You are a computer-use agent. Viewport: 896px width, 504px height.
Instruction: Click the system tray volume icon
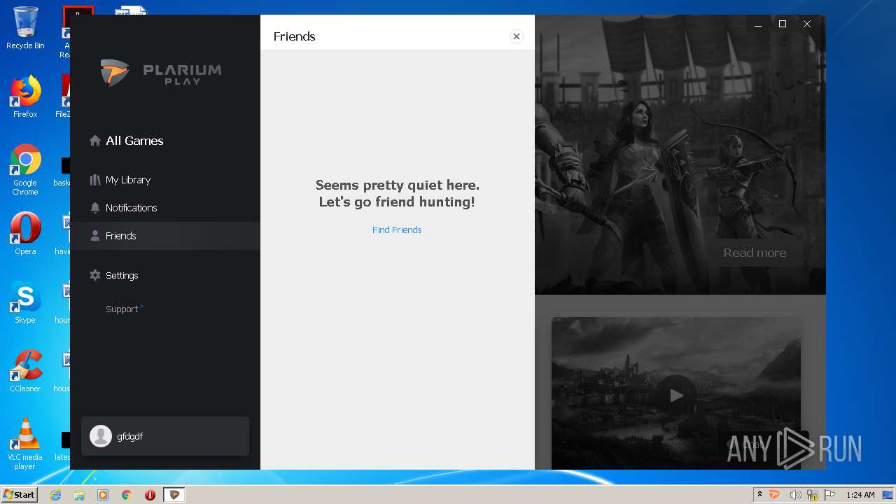pos(795,495)
